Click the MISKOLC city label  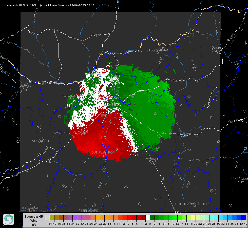(220, 48)
